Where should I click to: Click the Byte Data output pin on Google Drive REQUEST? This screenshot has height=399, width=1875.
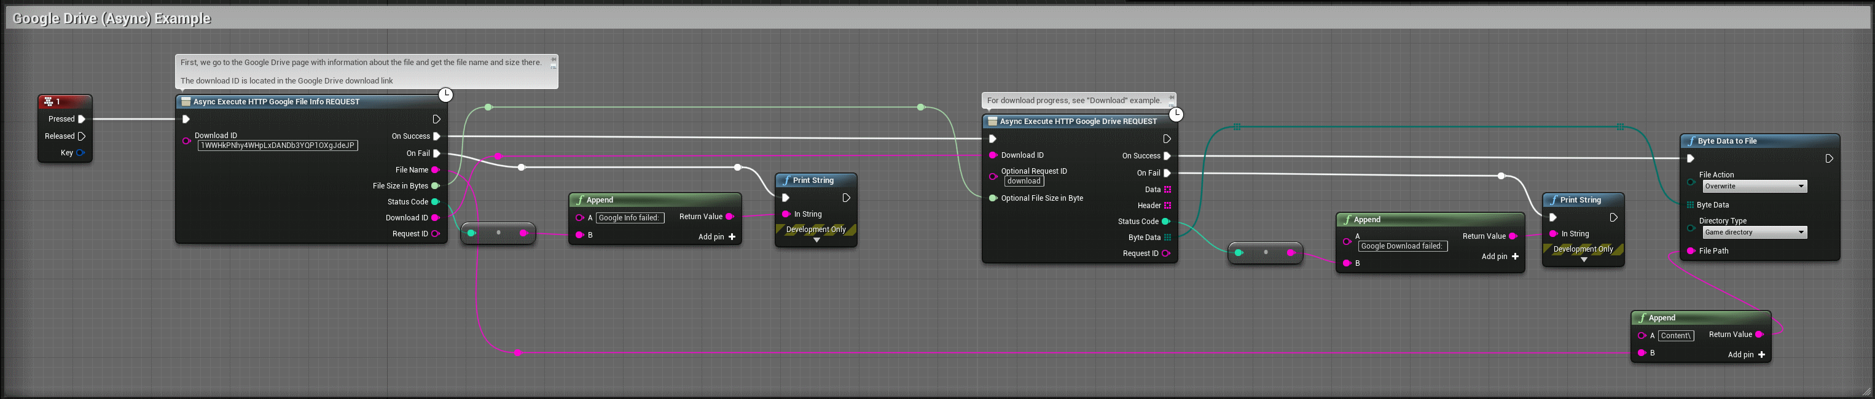click(x=1167, y=238)
